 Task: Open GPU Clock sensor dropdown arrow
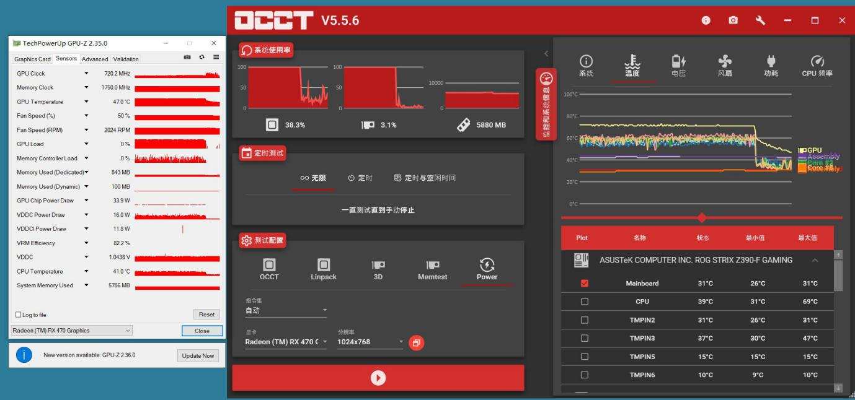point(86,73)
